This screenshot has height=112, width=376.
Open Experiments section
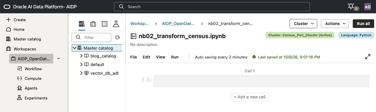tap(36, 98)
